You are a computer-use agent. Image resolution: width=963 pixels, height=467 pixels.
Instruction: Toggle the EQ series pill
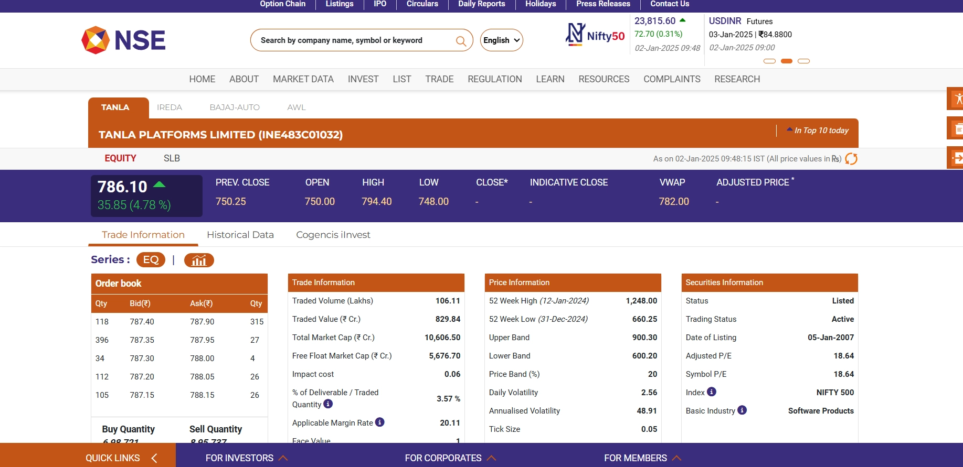151,260
